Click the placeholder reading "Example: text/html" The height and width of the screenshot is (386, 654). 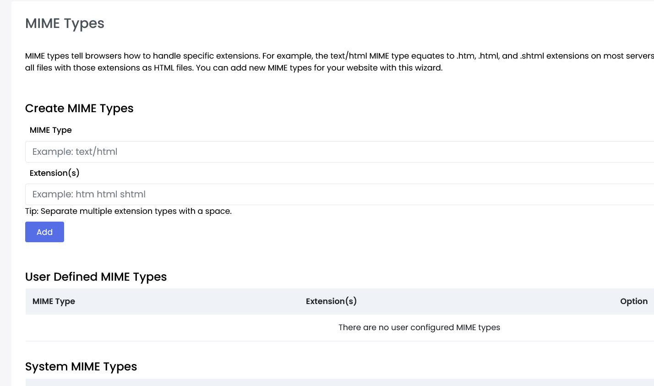[x=74, y=151]
